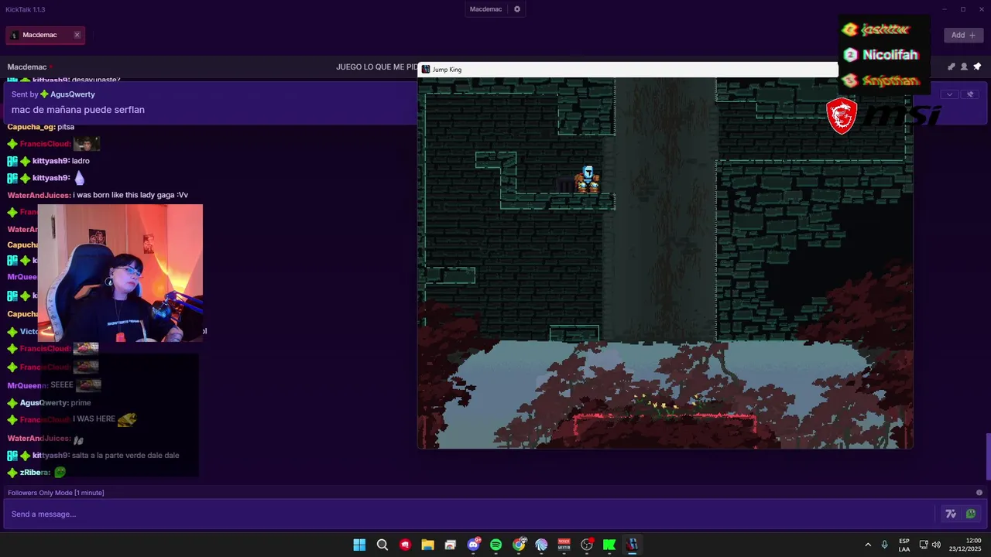Click the teal badge beside kittyash9 ladro
Screen dimensions: 991x557
(12, 161)
